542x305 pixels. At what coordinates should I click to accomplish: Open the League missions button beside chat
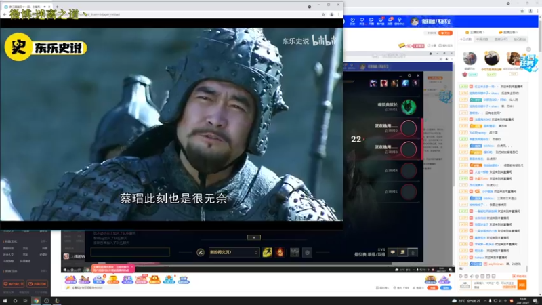pos(402,252)
